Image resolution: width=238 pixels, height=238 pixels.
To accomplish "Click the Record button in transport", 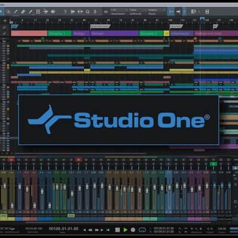I will click(133, 230).
